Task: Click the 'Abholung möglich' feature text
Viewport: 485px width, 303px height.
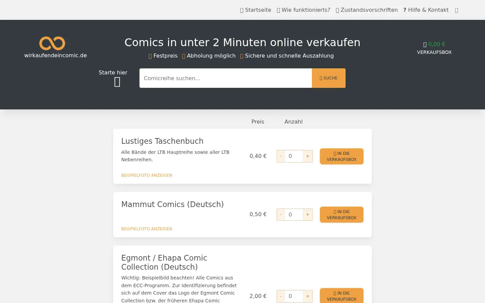Action: (211, 56)
